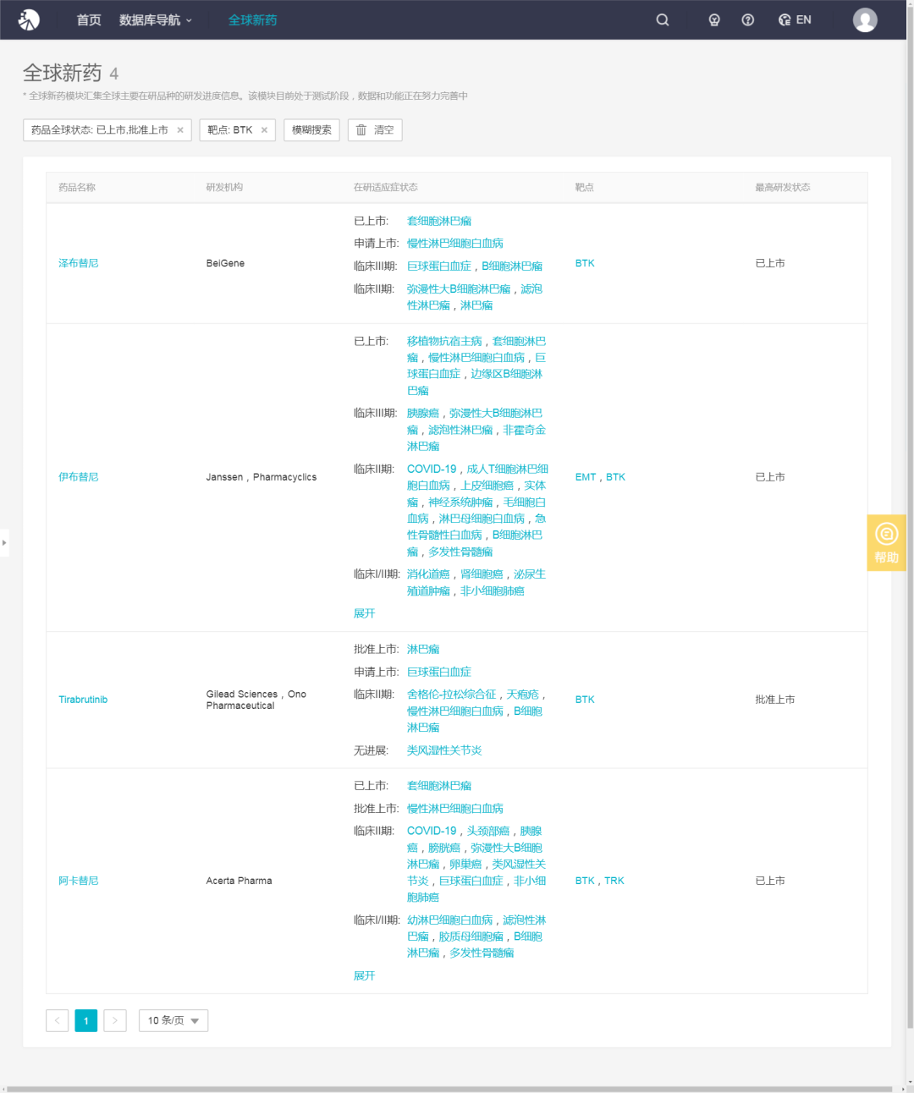Click the site logo in the top bar
This screenshot has height=1093, width=914.
point(29,19)
